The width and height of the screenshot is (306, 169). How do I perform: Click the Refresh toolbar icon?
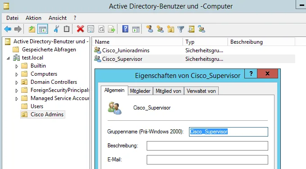[101, 29]
